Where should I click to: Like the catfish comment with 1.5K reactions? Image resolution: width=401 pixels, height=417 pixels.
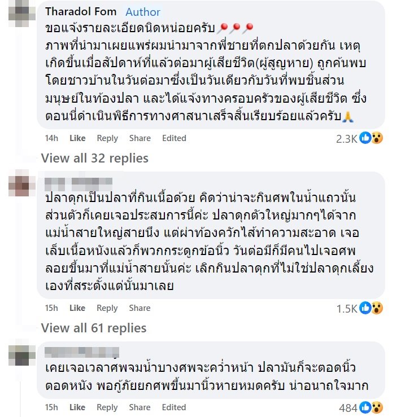click(77, 308)
